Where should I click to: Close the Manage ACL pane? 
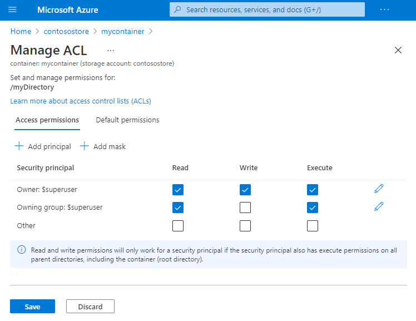(398, 50)
